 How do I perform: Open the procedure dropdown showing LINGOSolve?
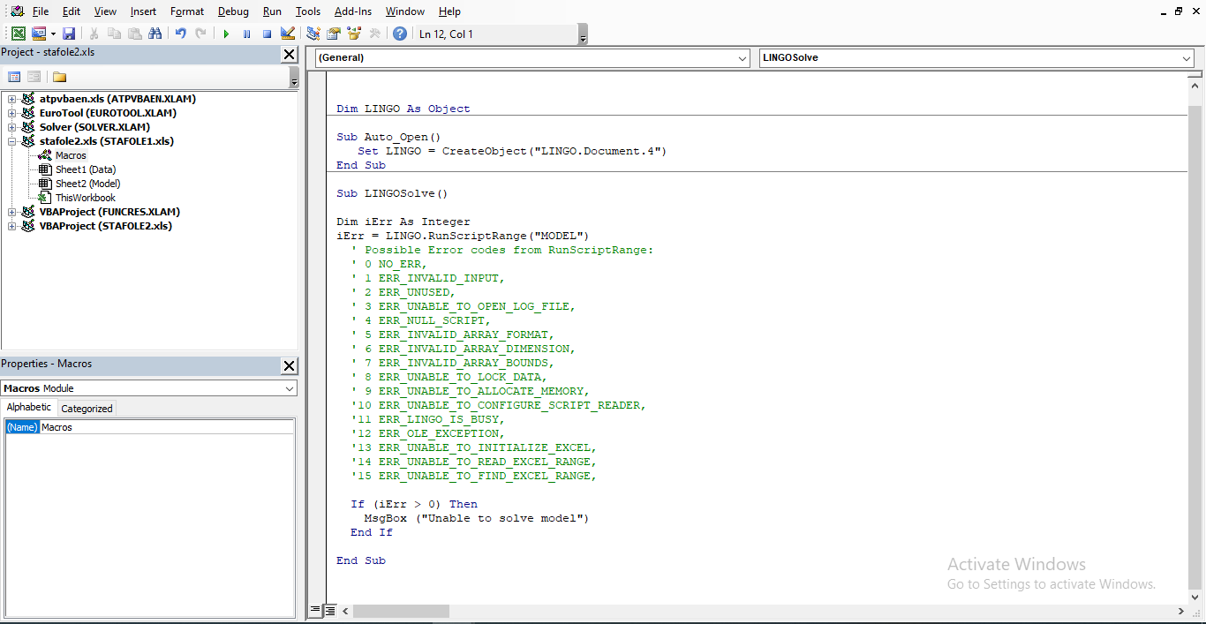tap(1187, 58)
